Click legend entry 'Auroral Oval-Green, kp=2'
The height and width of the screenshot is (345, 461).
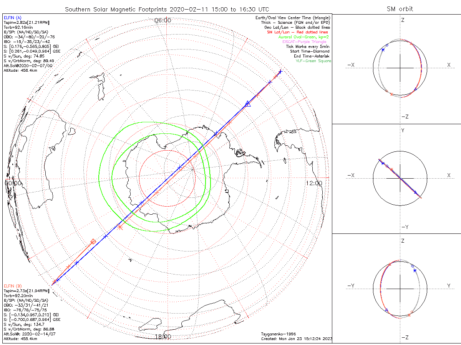point(304,37)
